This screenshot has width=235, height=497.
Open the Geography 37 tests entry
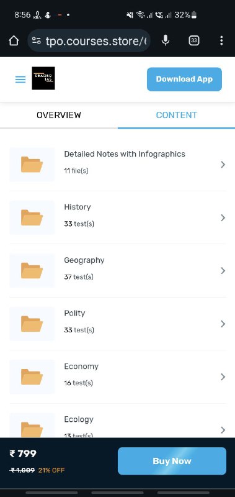coord(118,271)
